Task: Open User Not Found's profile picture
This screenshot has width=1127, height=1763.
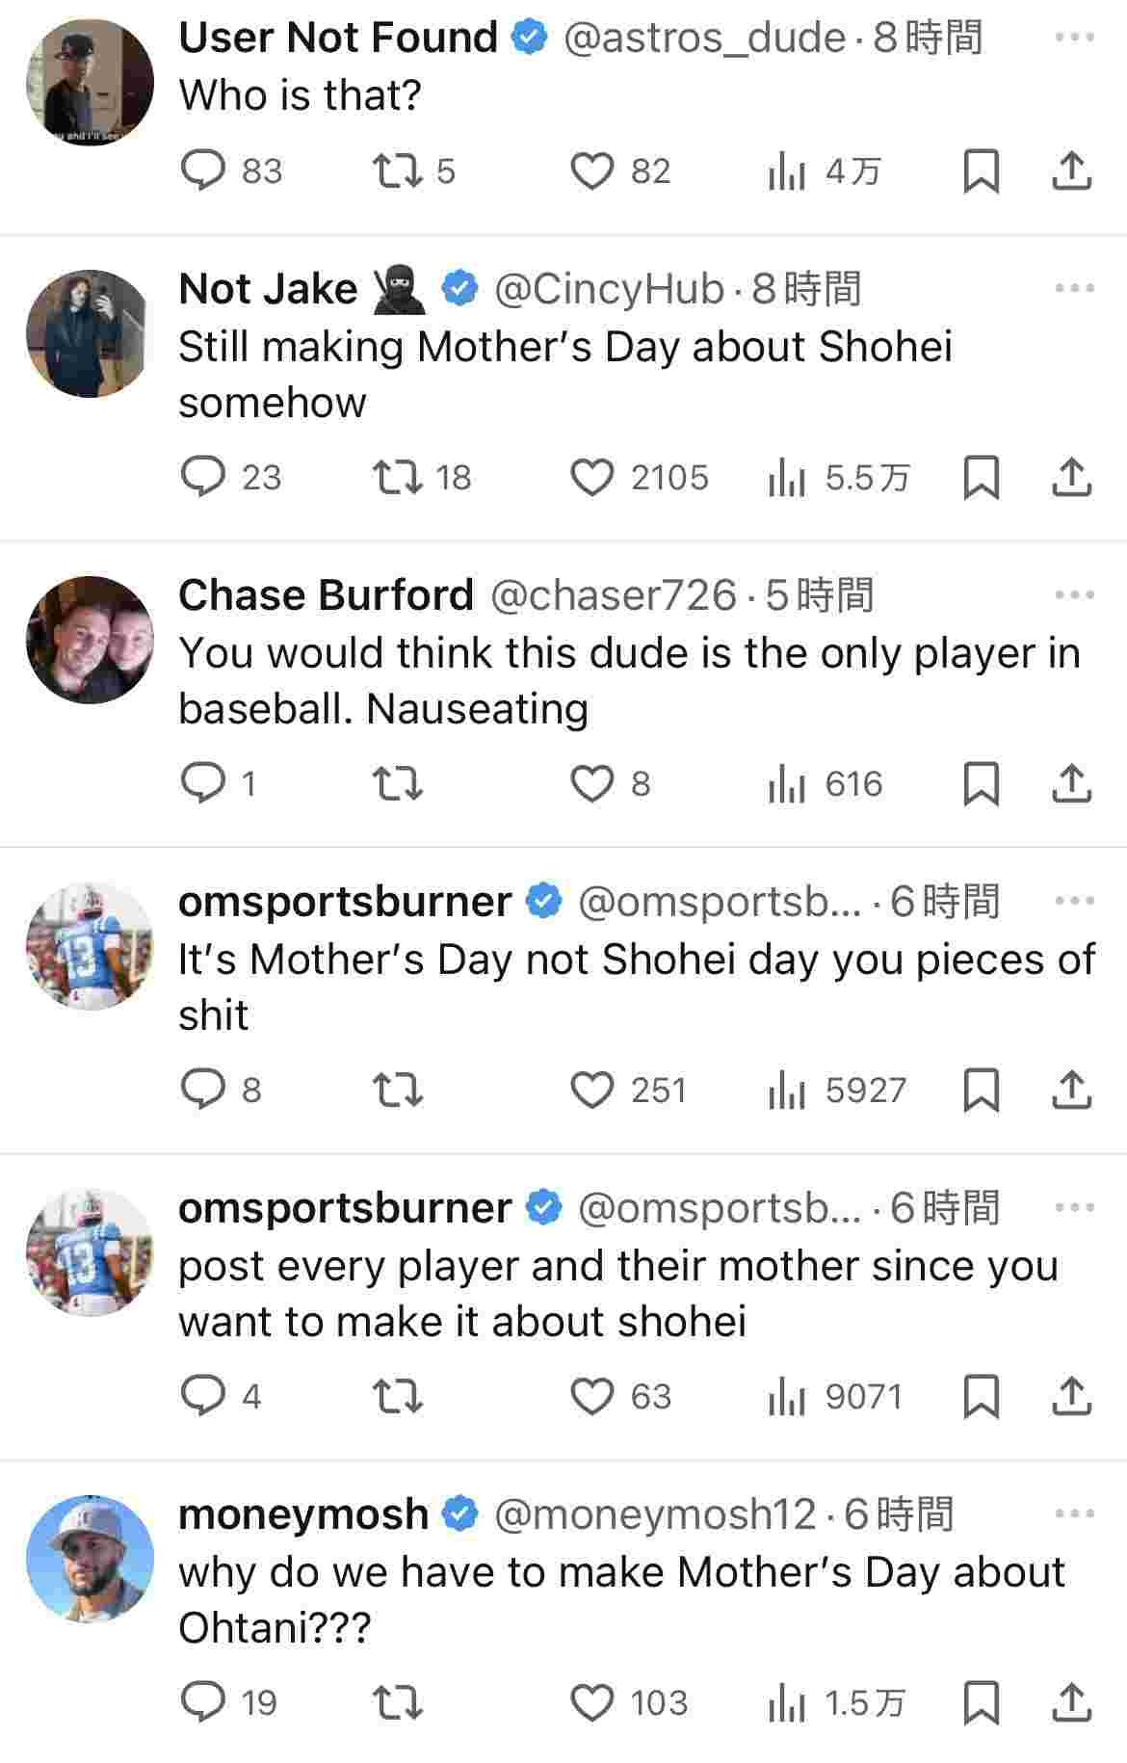Action: click(90, 82)
